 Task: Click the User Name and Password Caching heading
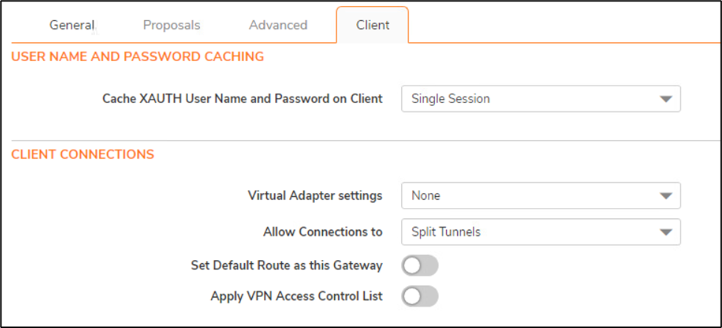pos(138,57)
